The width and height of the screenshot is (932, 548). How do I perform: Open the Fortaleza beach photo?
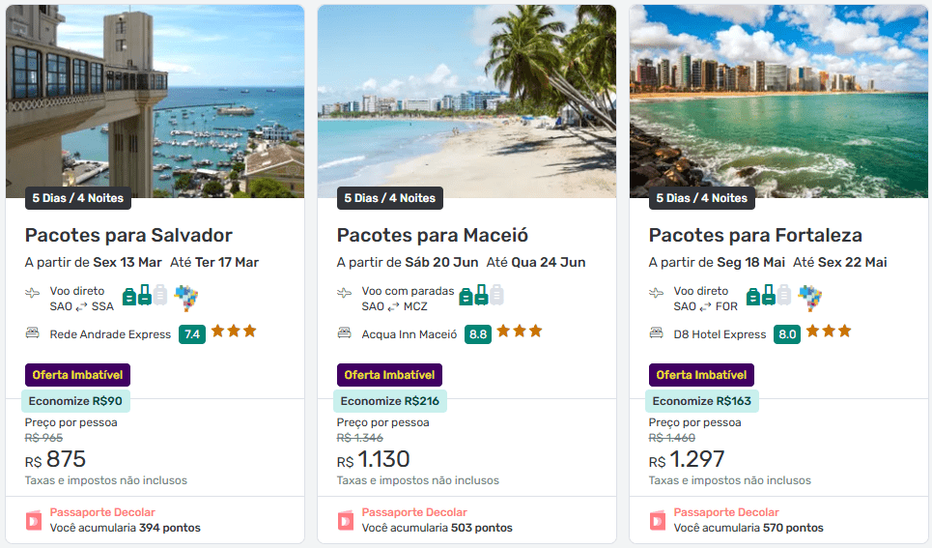tap(777, 97)
